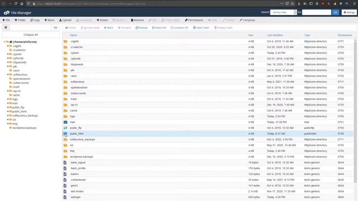
Task: Click the .bashrc file icon
Action: [x=65, y=174]
